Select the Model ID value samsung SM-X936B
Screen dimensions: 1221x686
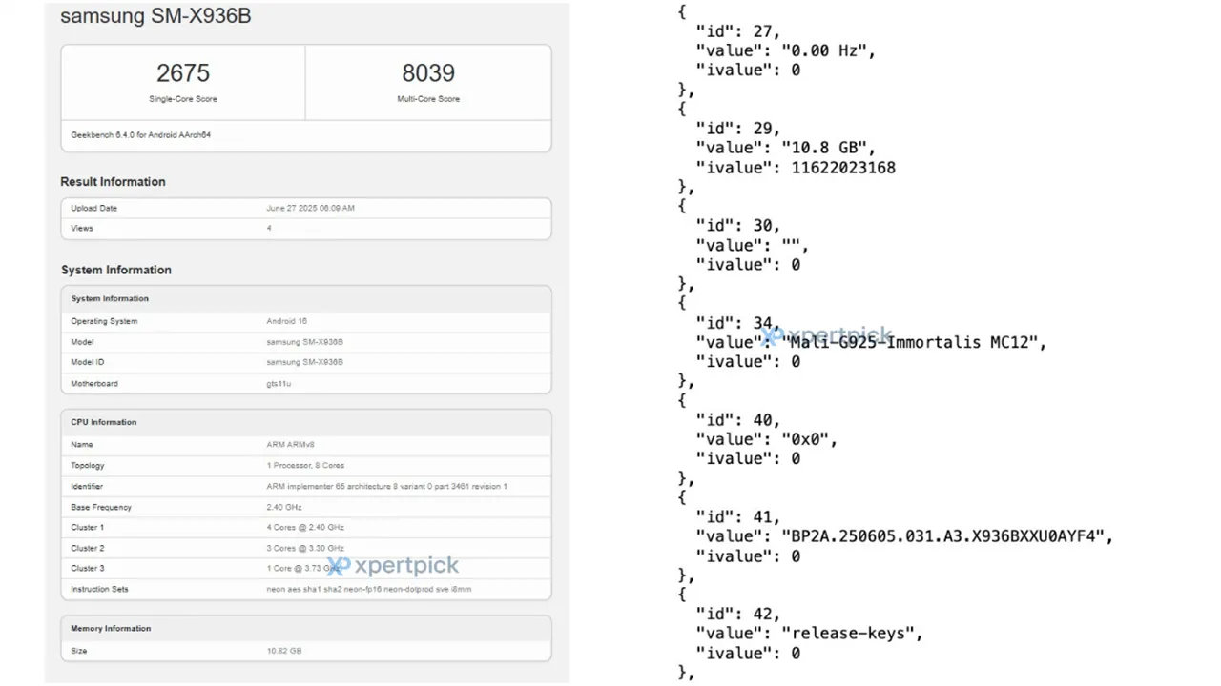pyautogui.click(x=304, y=362)
